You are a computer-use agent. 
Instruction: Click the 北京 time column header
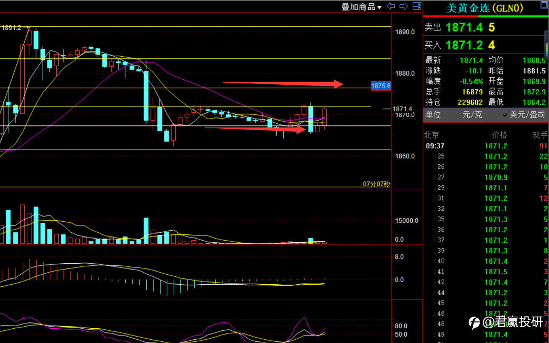point(432,135)
